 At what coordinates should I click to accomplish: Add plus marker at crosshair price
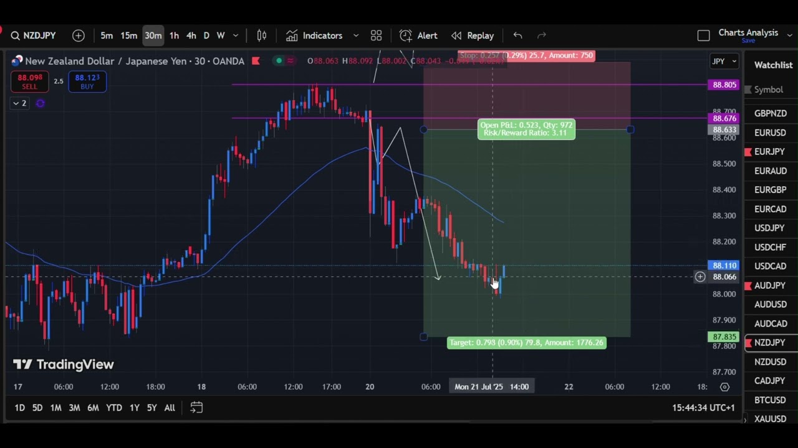(700, 277)
